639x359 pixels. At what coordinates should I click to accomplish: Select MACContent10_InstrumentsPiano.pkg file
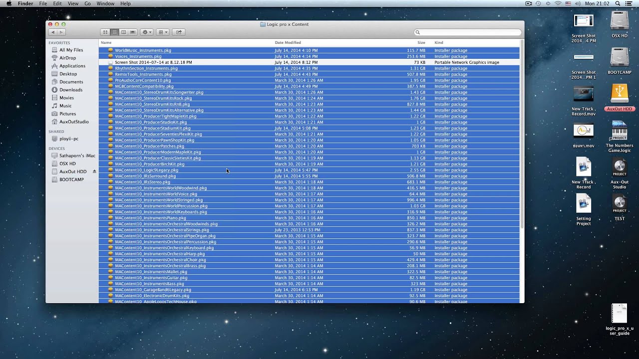(x=309, y=218)
